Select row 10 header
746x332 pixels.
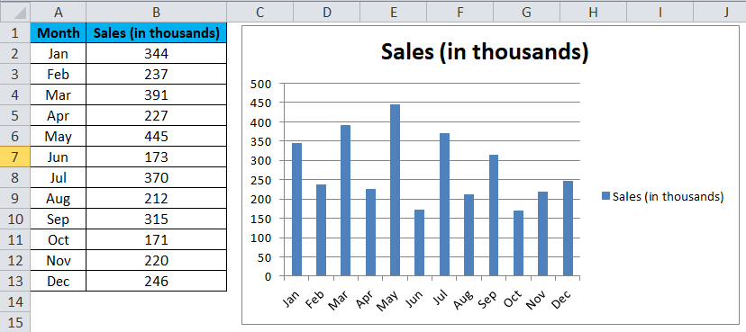[14, 219]
